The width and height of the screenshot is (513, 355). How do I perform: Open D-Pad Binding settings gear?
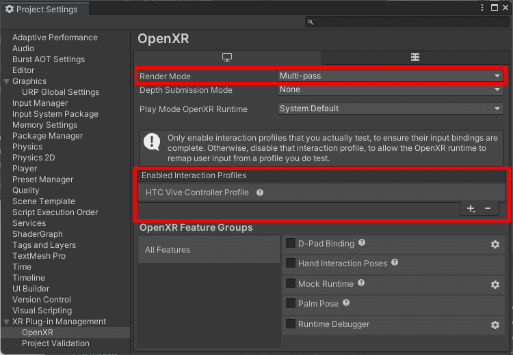[x=495, y=244]
